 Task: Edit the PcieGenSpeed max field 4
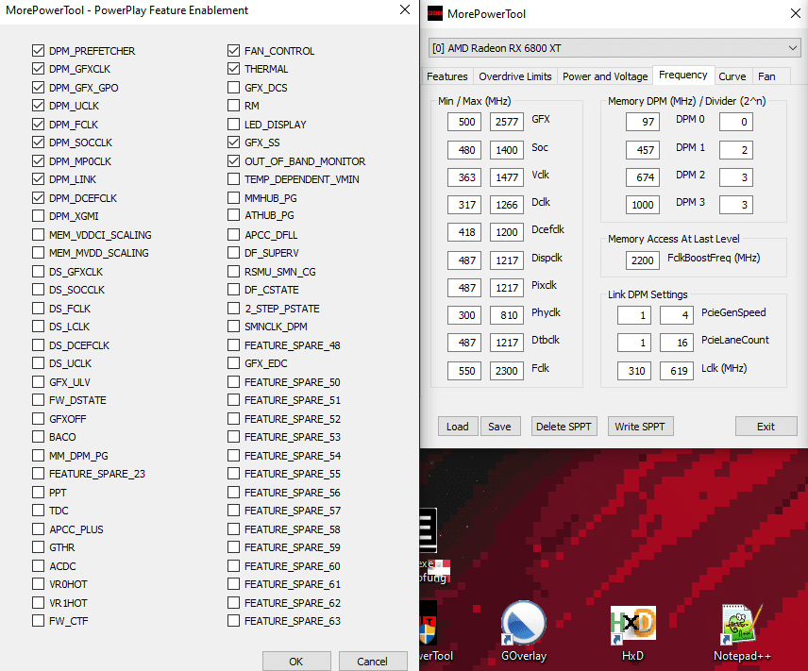pos(677,315)
